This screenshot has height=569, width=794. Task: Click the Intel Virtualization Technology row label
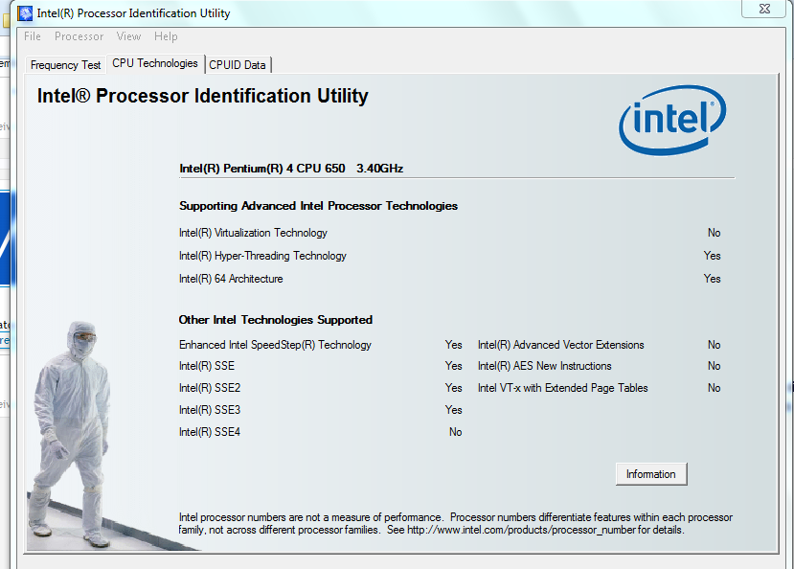pos(253,233)
